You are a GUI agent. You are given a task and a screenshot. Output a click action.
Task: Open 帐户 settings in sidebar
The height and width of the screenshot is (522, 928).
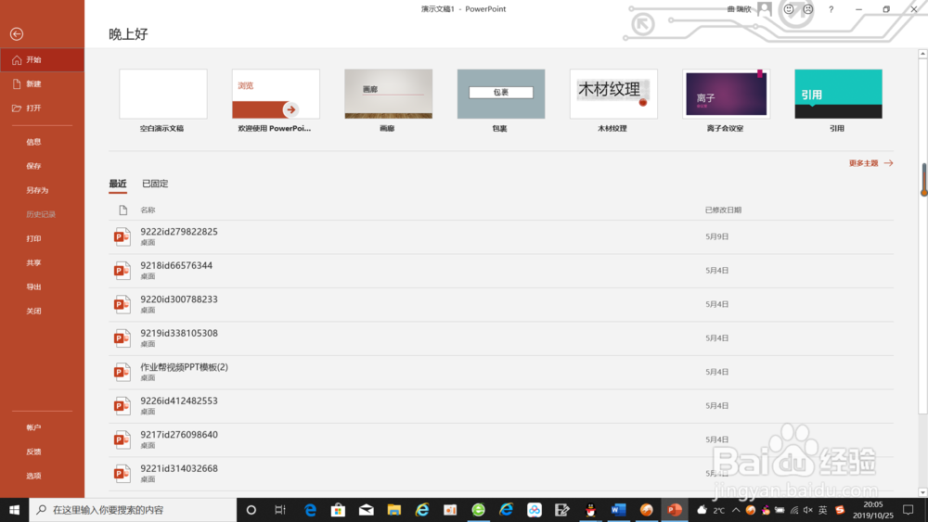[33, 427]
